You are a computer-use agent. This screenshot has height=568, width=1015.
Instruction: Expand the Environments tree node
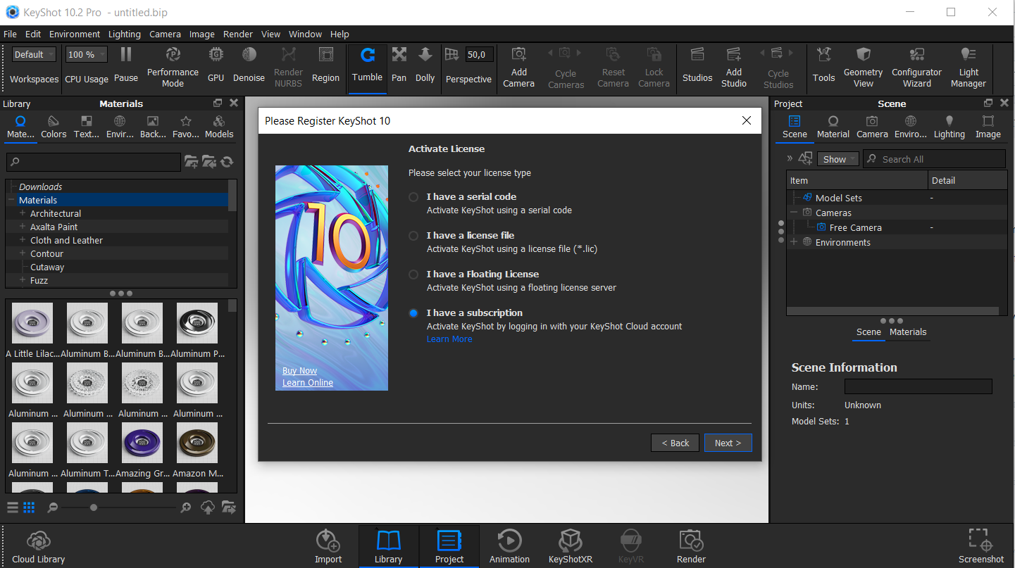794,242
